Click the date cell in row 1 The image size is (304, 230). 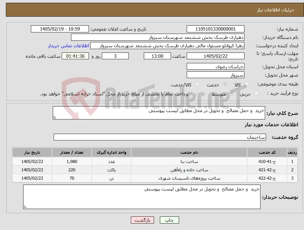pyautogui.click(x=32, y=161)
